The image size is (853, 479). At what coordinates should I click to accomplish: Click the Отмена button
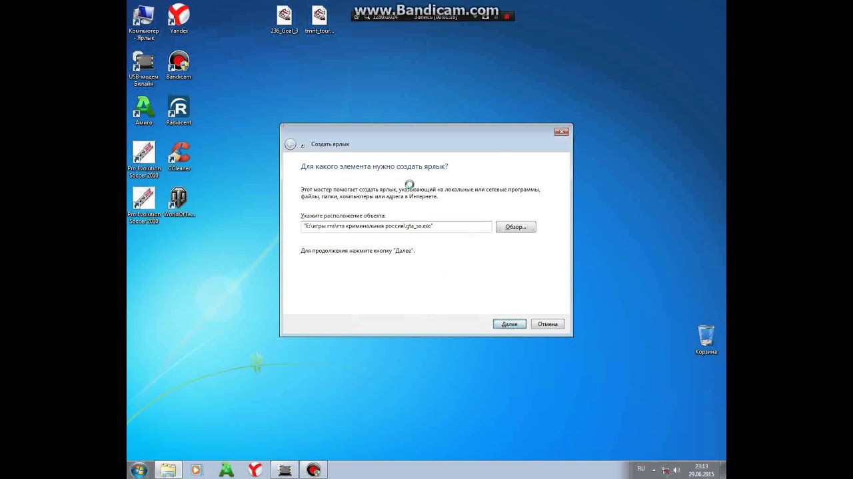548,324
